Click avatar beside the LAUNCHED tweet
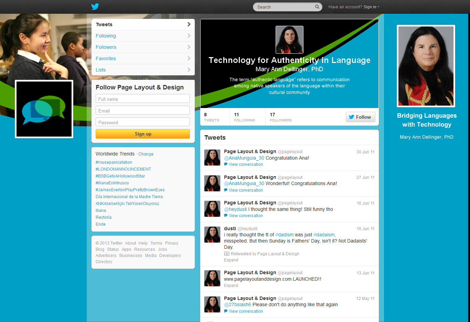 click(x=212, y=278)
